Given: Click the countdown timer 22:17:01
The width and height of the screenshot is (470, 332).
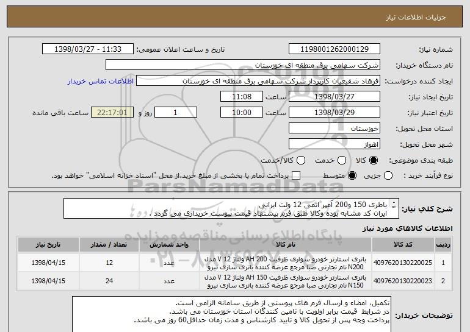Looking at the screenshot, I should pyautogui.click(x=112, y=113).
